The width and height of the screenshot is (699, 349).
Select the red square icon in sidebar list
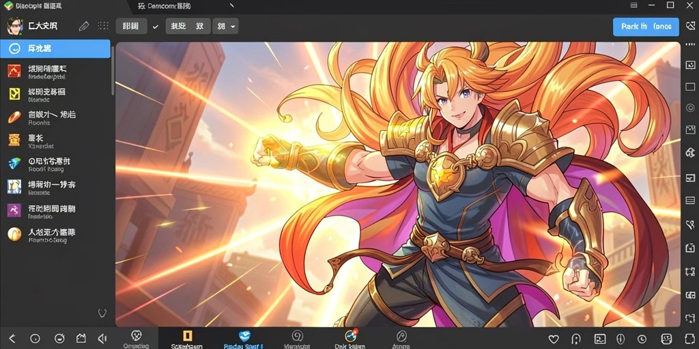click(x=14, y=70)
